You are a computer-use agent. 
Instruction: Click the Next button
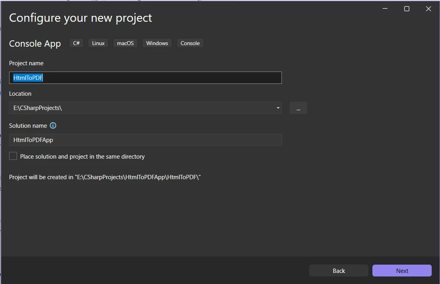[402, 271]
